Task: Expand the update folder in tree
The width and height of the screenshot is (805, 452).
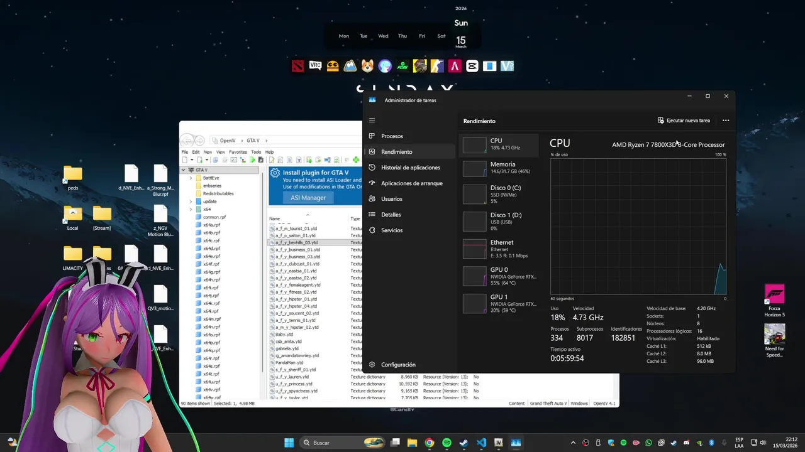Action: click(x=191, y=202)
